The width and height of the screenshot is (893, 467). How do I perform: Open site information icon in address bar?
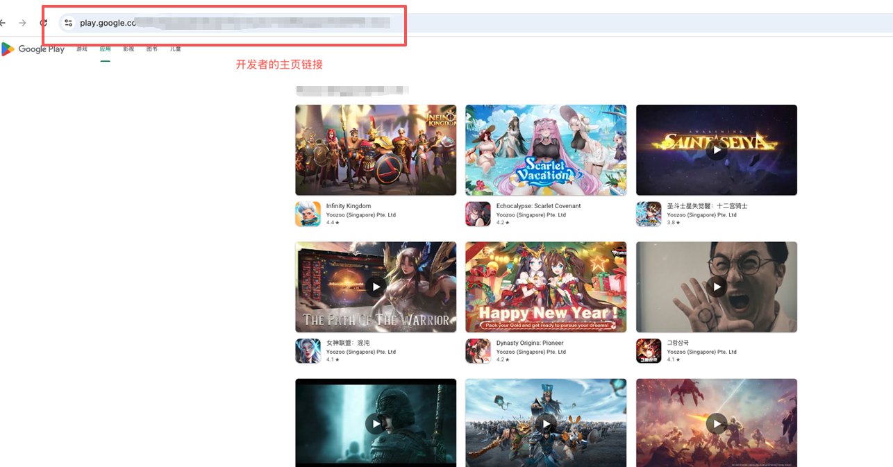tap(68, 23)
